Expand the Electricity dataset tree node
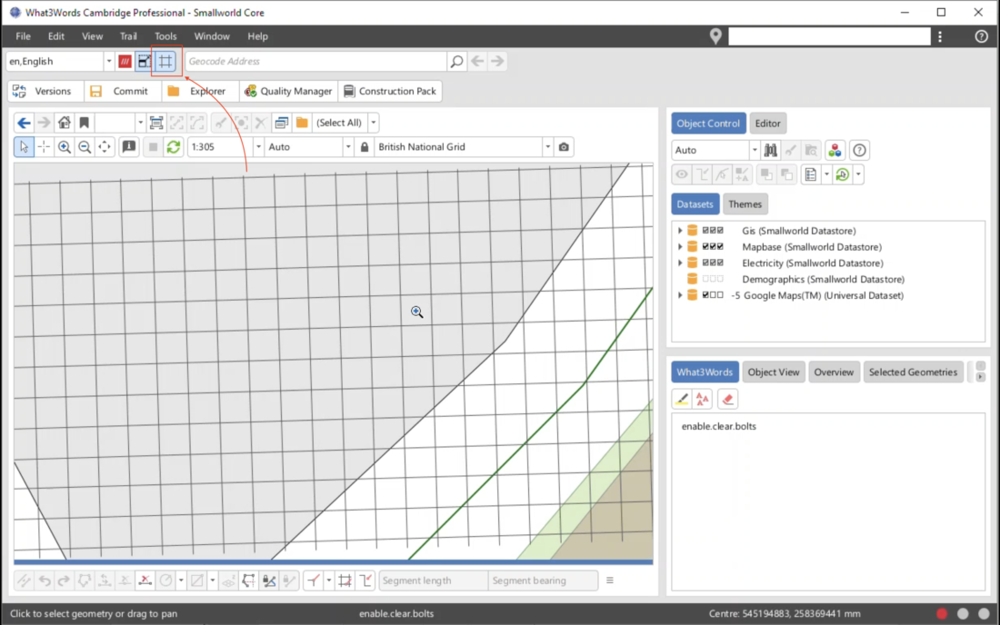This screenshot has width=1000, height=625. point(680,263)
